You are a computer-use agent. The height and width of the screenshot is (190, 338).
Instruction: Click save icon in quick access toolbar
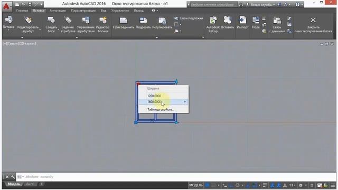coord(30,4)
